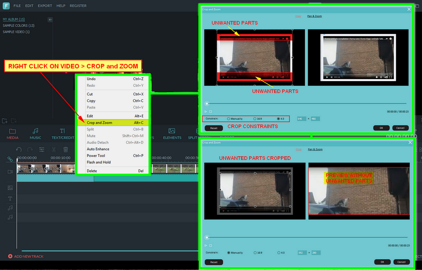The width and height of the screenshot is (422, 270).
Task: Choose Crop and Zoom from context menu
Action: (x=113, y=123)
